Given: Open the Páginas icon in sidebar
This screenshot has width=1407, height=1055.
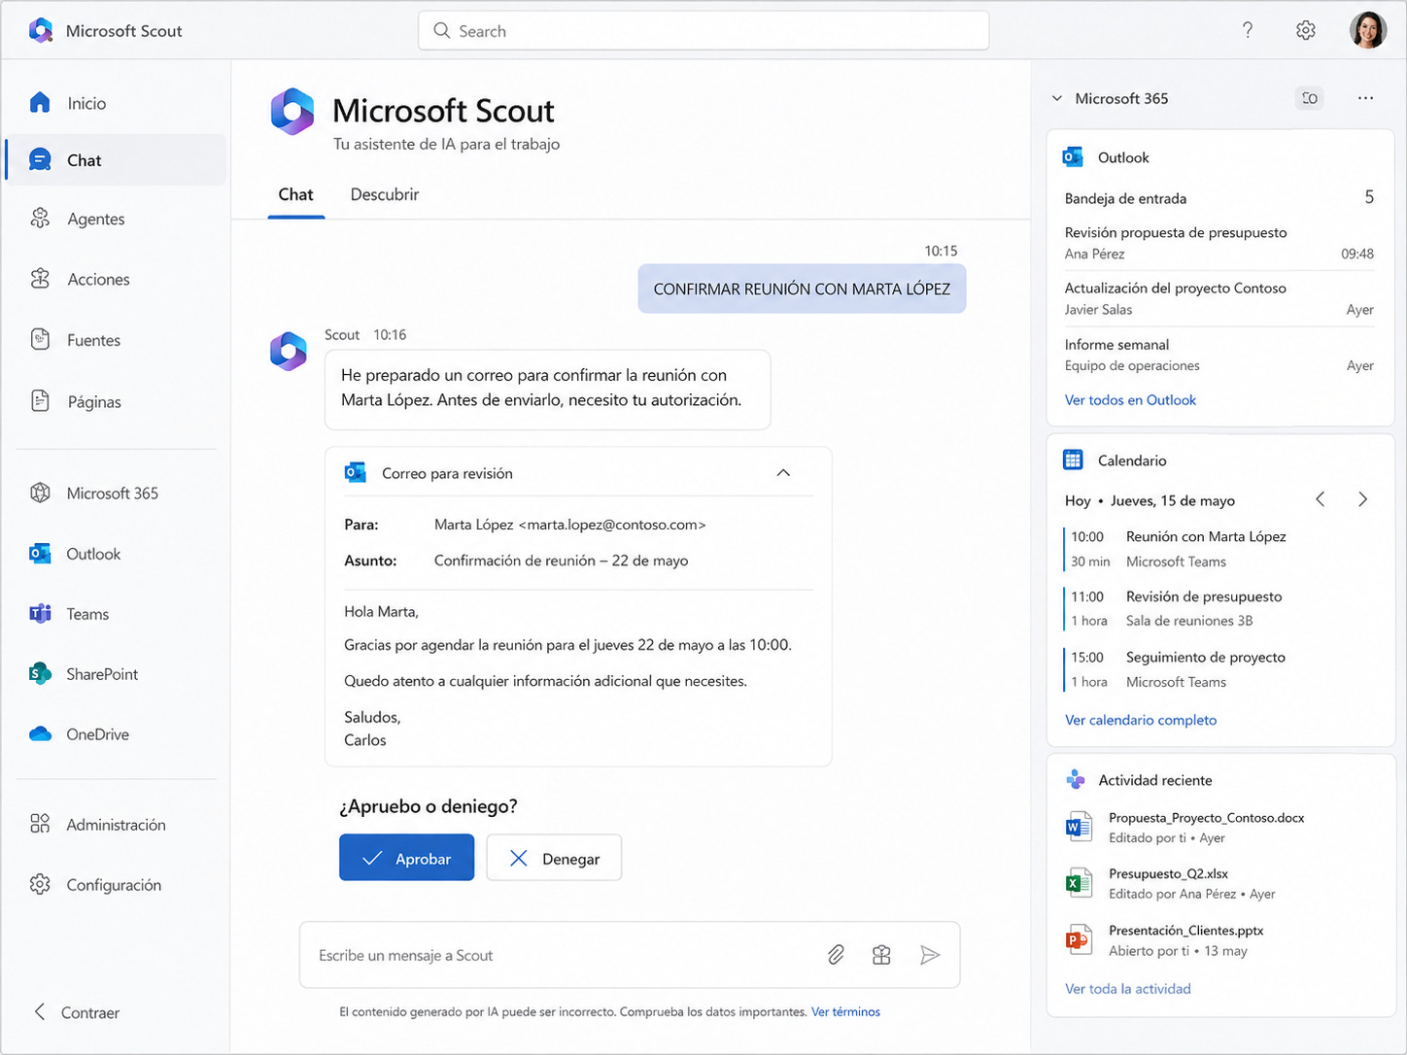Looking at the screenshot, I should 40,401.
